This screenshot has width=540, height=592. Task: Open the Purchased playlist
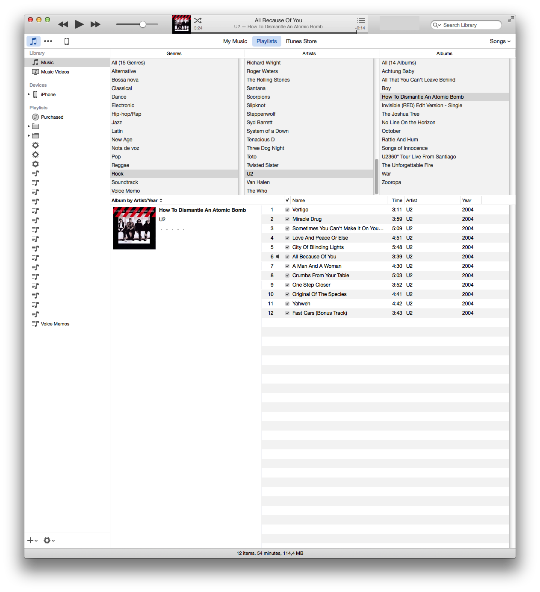pos(67,117)
